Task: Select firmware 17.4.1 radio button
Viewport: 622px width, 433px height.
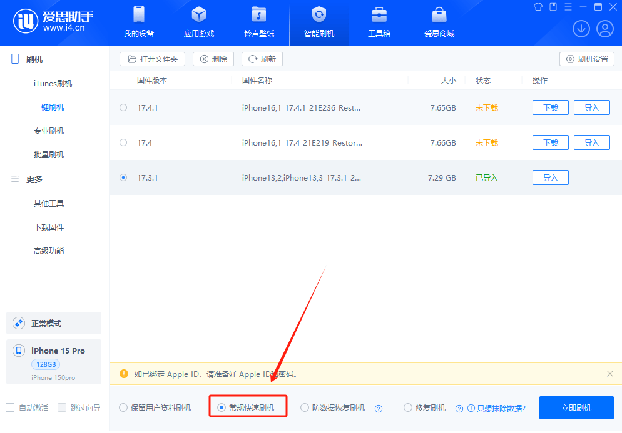Action: (x=123, y=107)
